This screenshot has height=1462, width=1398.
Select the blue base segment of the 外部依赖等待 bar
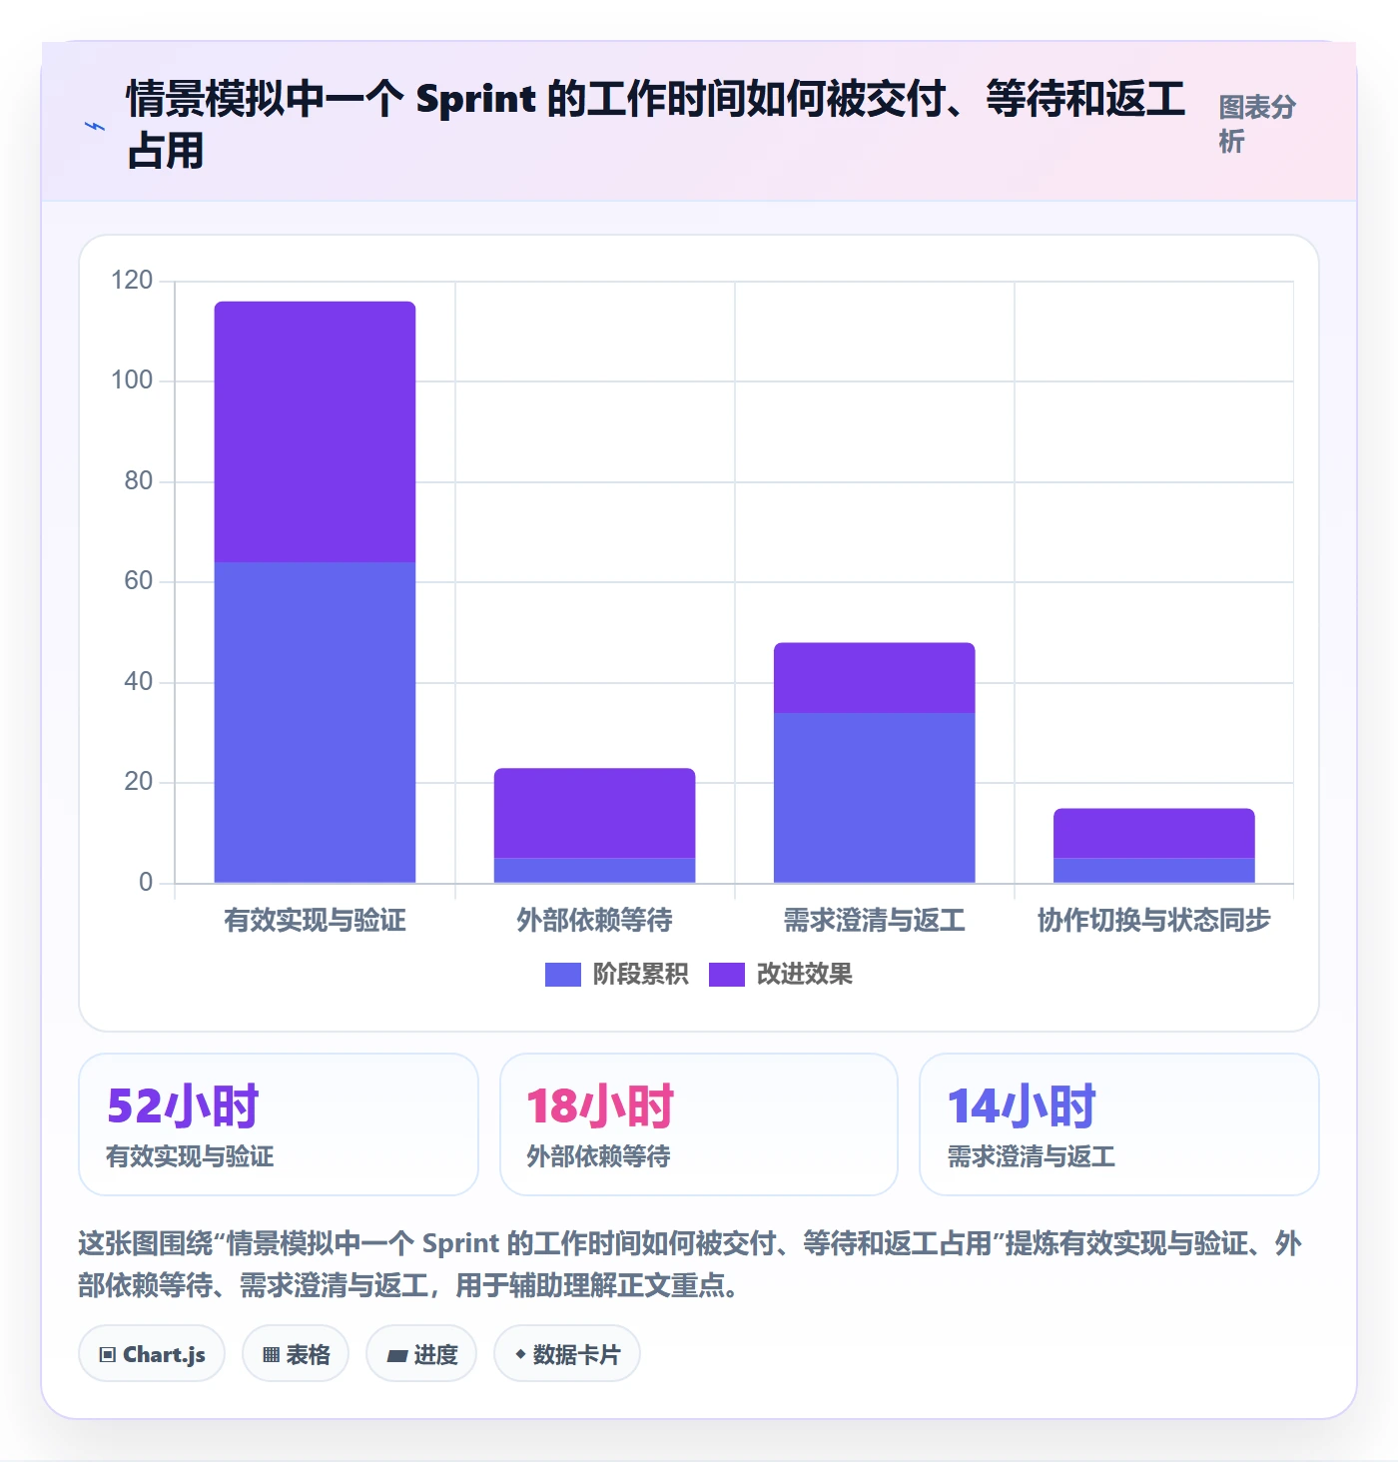[x=594, y=870]
